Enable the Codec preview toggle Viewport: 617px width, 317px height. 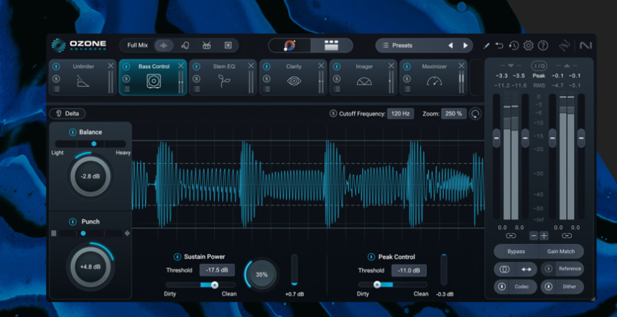tap(501, 287)
